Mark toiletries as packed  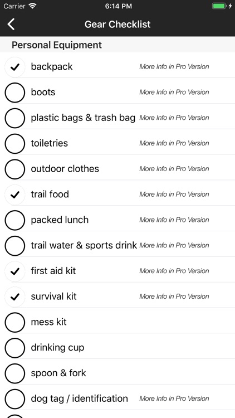pyautogui.click(x=15, y=143)
